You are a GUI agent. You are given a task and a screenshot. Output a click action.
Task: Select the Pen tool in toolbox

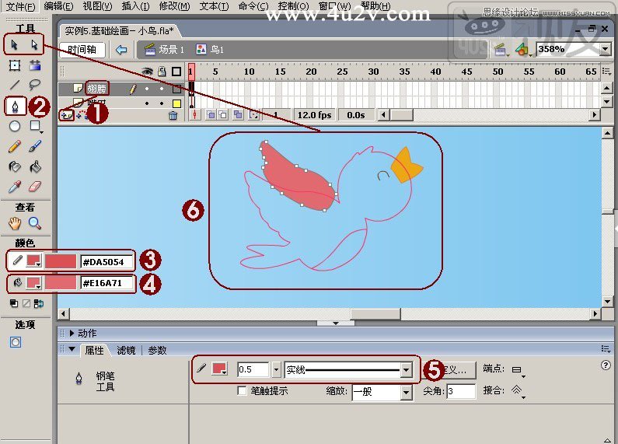(15, 105)
